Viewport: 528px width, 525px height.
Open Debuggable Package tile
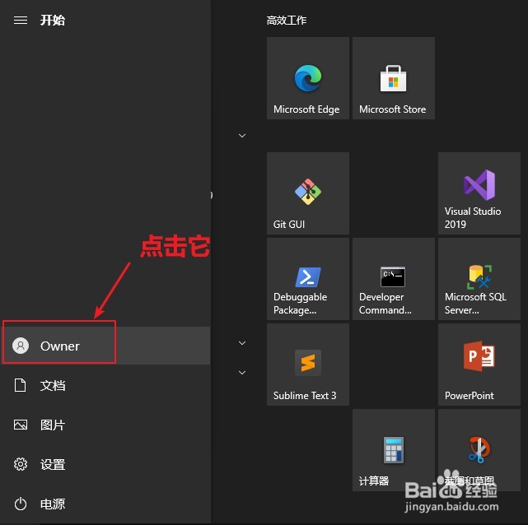point(308,279)
